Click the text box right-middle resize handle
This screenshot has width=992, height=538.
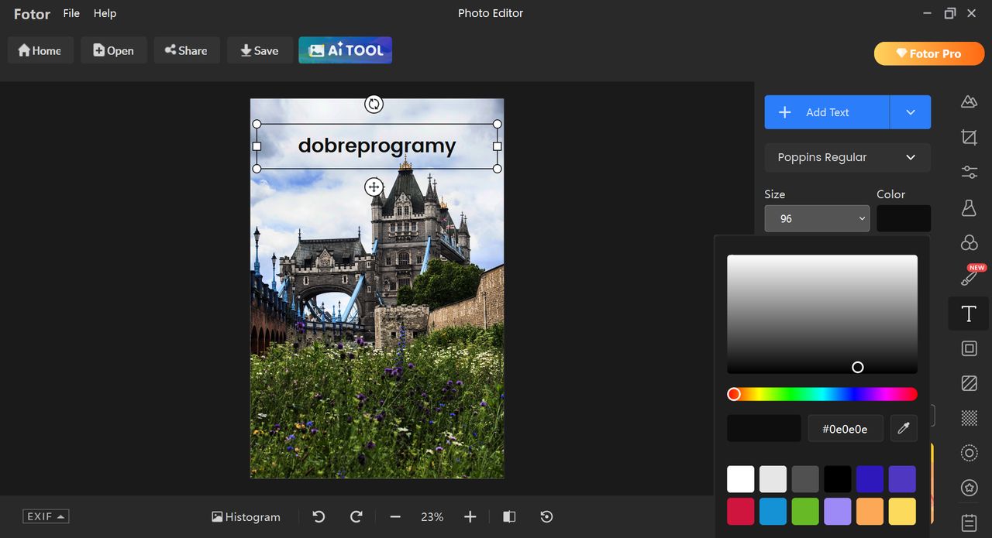click(497, 146)
